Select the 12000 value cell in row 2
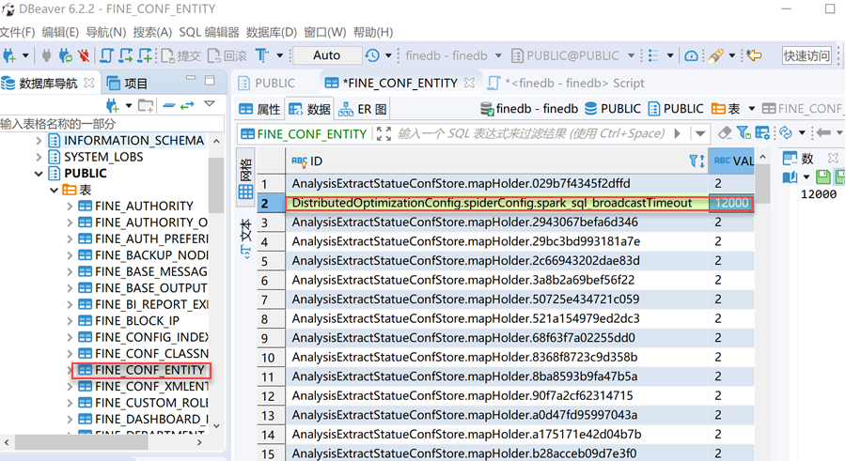This screenshot has width=846, height=461. [731, 203]
